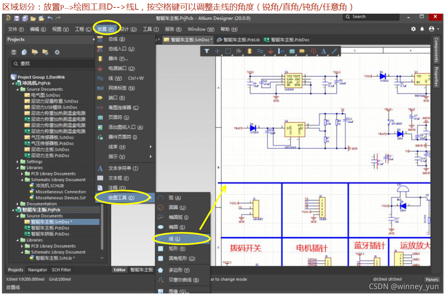Choose 网络标签 (N) in the Place menu
Screen dimensions: 445x295
click(125, 88)
